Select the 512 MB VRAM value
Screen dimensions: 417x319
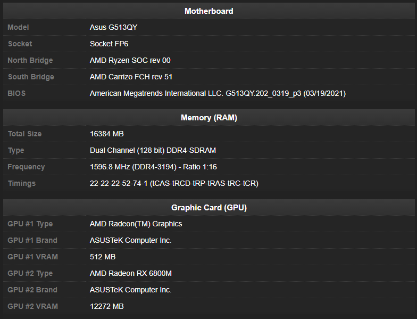pyautogui.click(x=103, y=257)
